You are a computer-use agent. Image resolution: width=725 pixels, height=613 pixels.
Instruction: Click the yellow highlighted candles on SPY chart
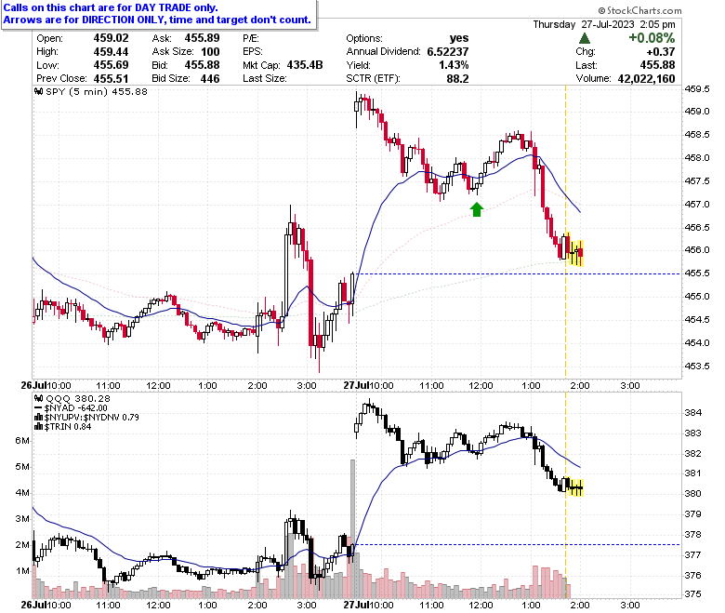pos(575,250)
